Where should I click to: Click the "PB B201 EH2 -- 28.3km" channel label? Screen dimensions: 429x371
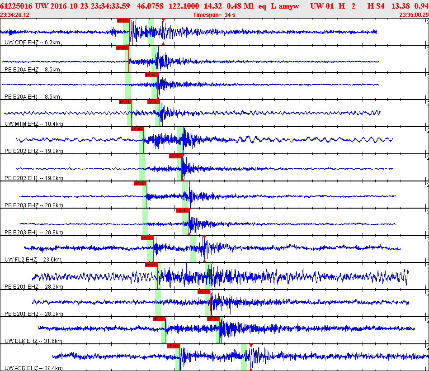pos(33,314)
